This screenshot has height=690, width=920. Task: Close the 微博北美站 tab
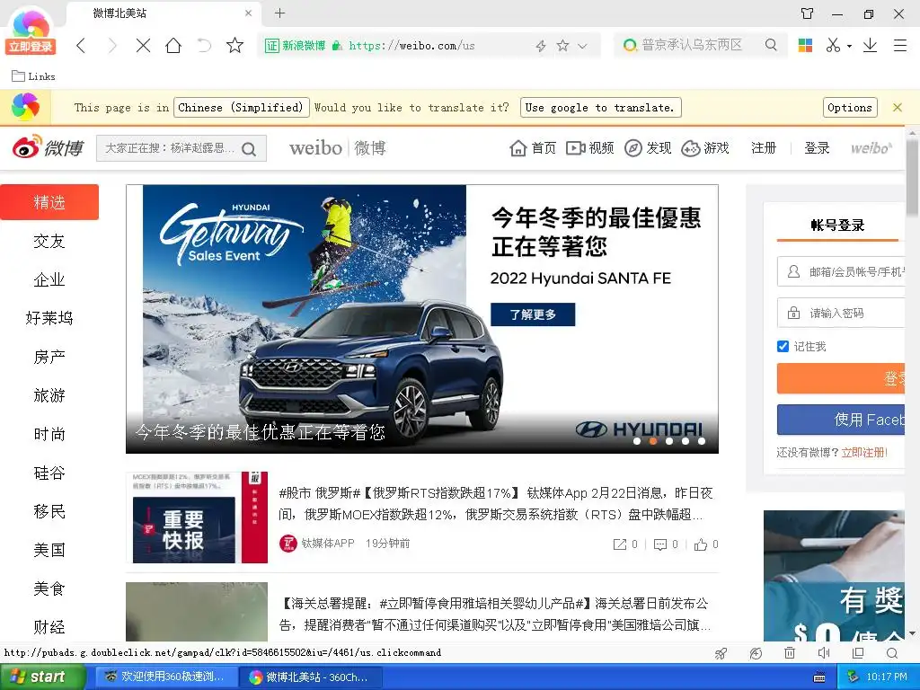pyautogui.click(x=248, y=13)
